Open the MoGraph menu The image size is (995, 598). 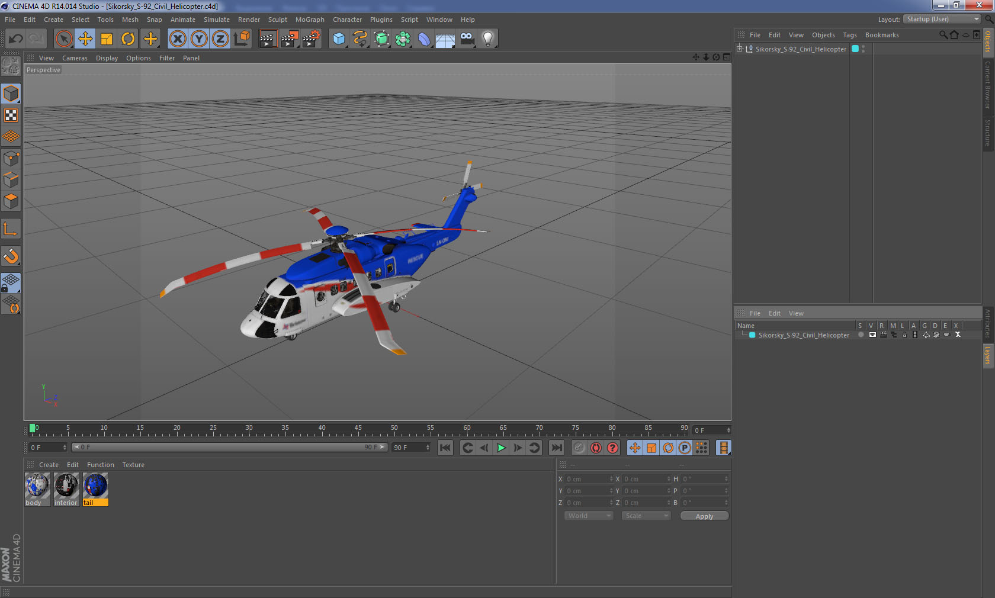tap(310, 20)
